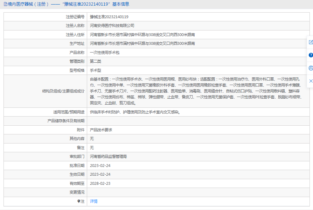Click the 注册人住所 address value
Viewport: 313px width, 210px height.
pos(142,35)
